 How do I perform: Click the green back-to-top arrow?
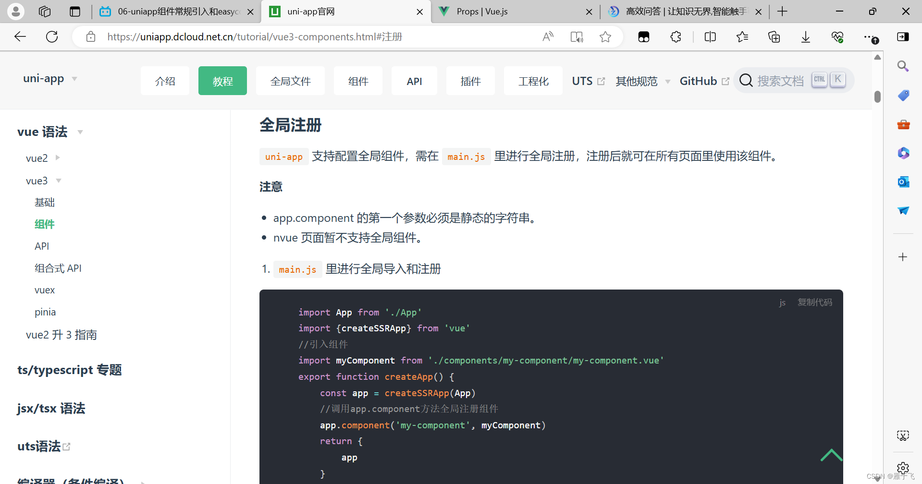coord(831,455)
